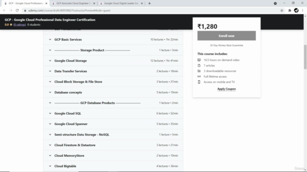The height and width of the screenshot is (172, 307).
Task: Expand Database concepts section chevron
Action: pyautogui.click(x=50, y=92)
